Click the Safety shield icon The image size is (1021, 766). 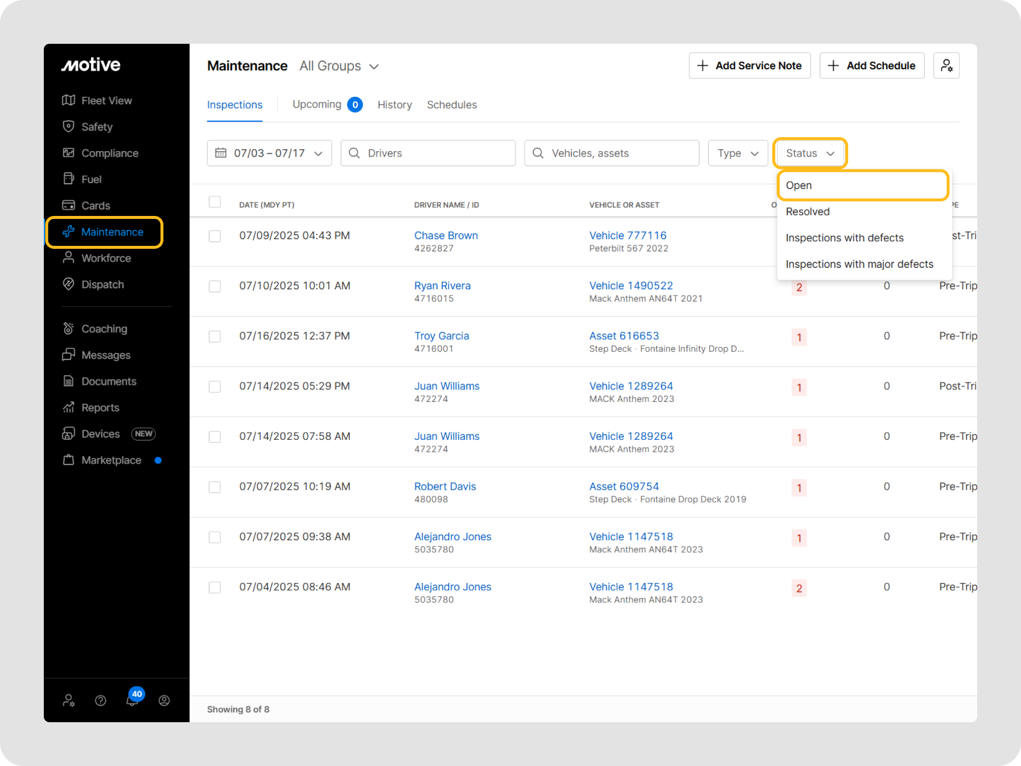tap(68, 127)
